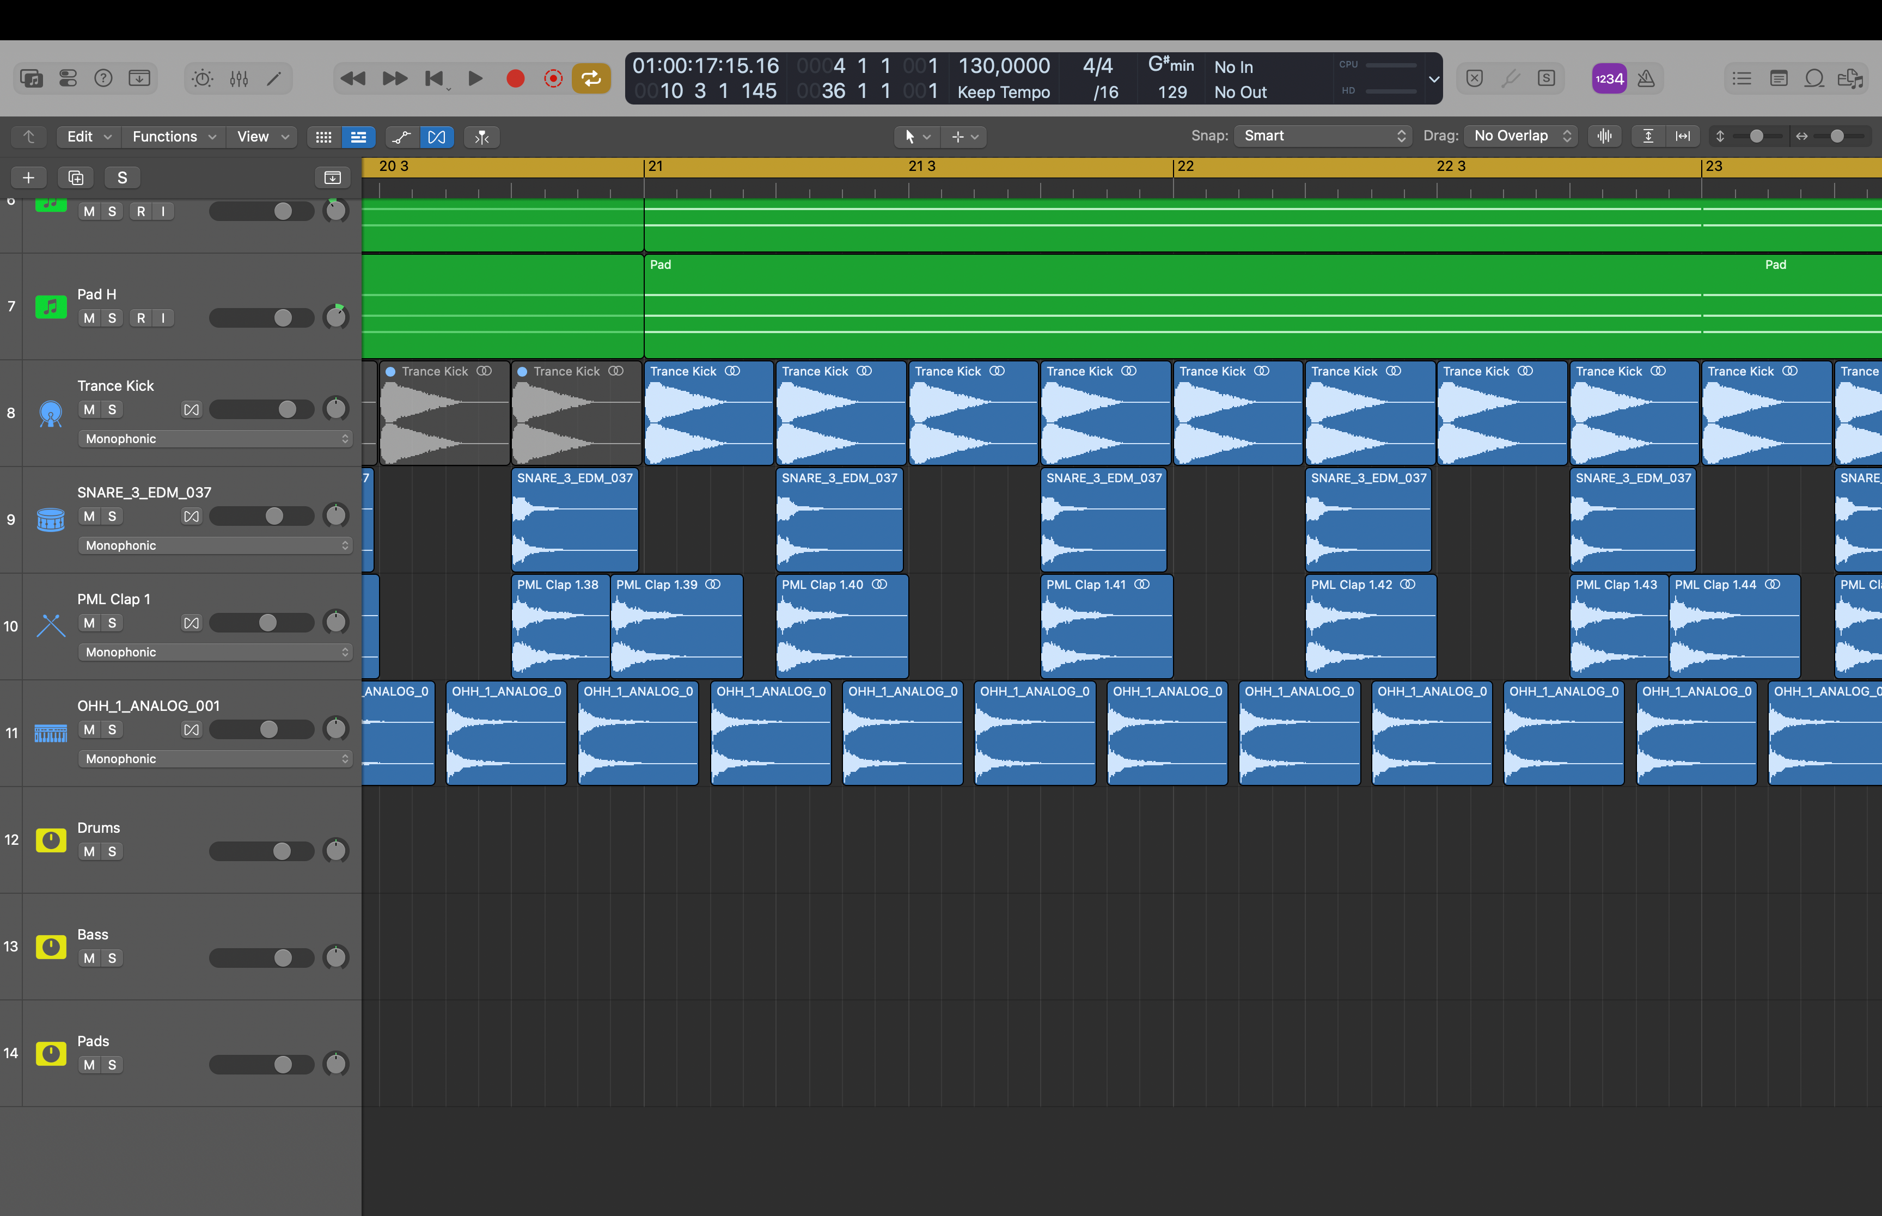Toggle the Cycle mode button
The width and height of the screenshot is (1882, 1216).
click(591, 78)
